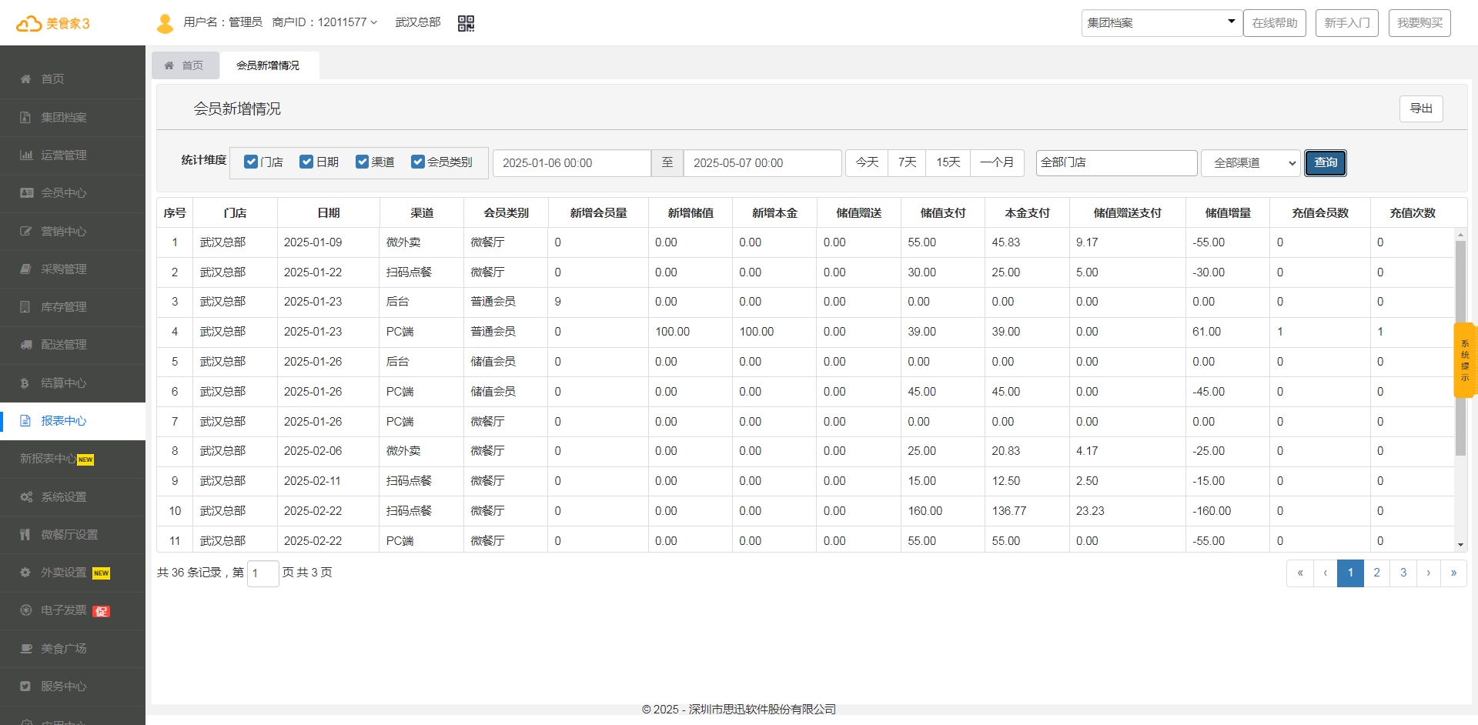Toggle the 会员类别 dimension checkbox
Image resolution: width=1478 pixels, height=725 pixels.
[418, 162]
